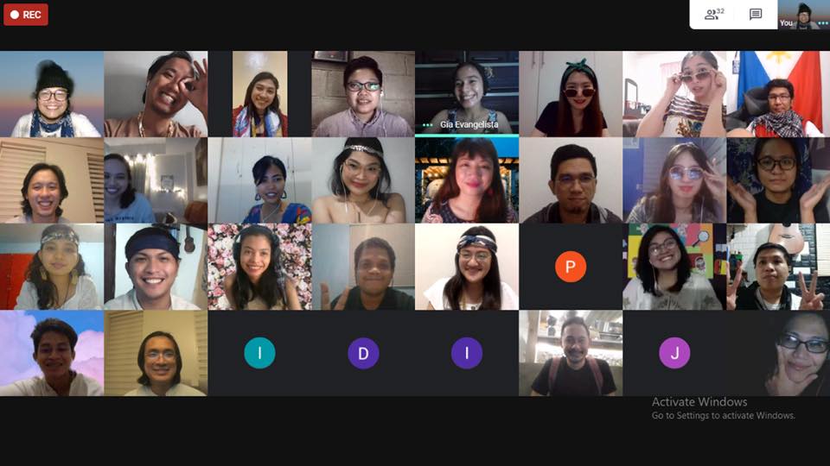Click the Gia Evangelista name label
Screen dimensions: 830x466
click(469, 124)
